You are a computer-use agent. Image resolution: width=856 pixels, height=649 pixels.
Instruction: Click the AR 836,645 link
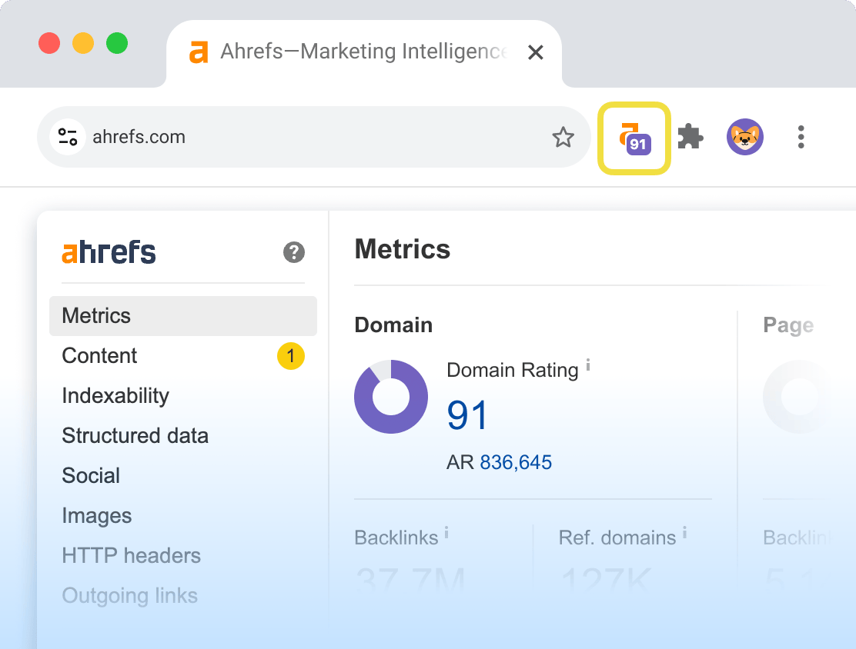coord(516,462)
